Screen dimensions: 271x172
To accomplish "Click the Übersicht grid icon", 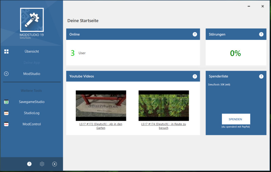I will point(6,51).
